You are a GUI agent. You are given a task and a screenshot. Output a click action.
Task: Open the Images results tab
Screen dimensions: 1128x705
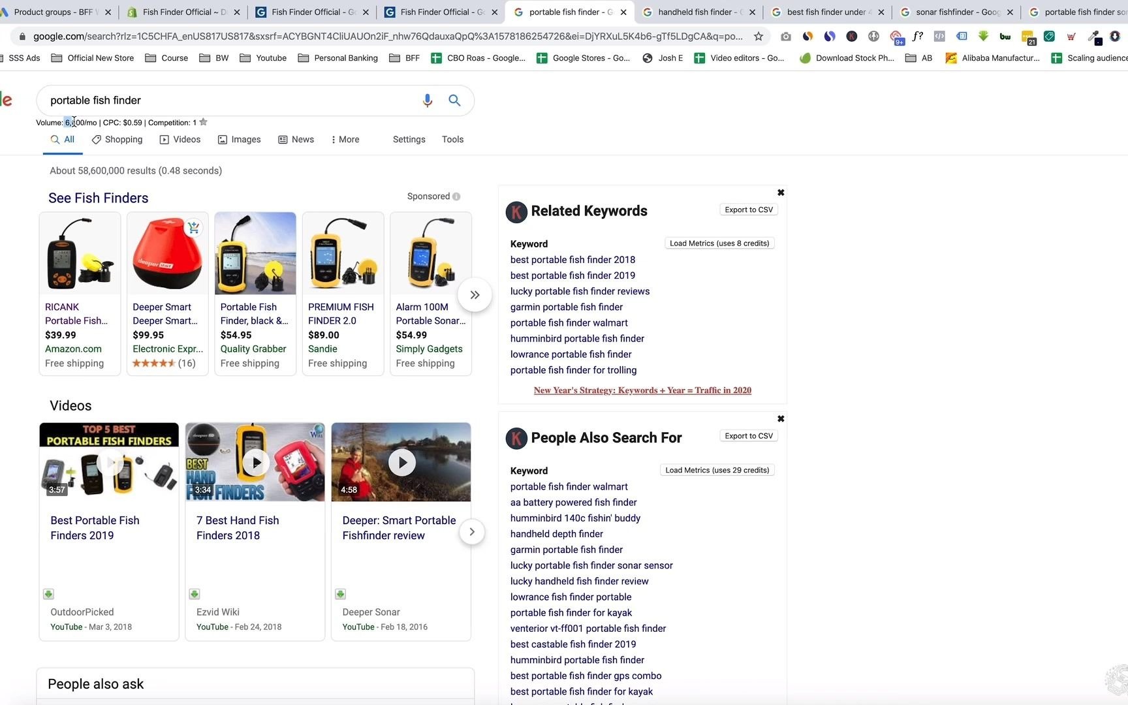(239, 140)
